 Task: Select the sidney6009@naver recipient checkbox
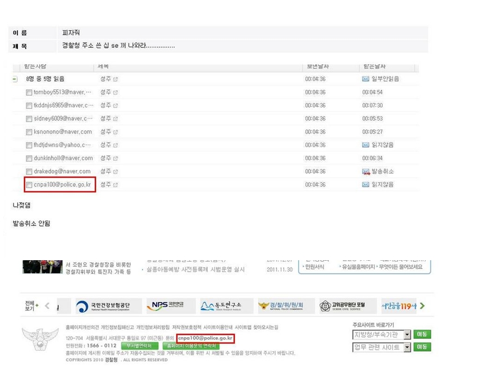click(29, 119)
